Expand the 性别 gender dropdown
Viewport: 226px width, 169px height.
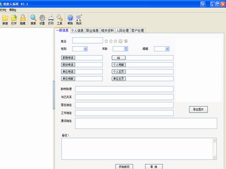(85, 49)
